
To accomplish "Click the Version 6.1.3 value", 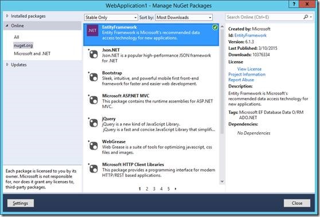I will (x=249, y=42).
